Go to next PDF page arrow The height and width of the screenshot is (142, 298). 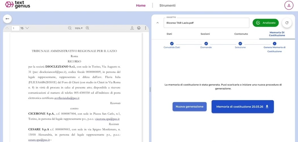pos(27,28)
